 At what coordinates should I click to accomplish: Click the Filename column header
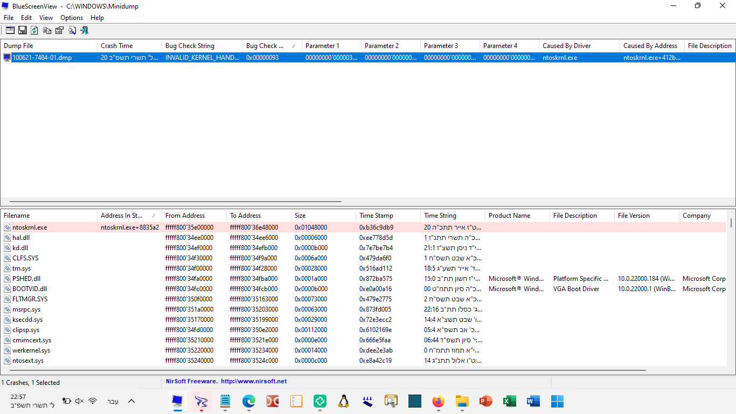(x=48, y=216)
